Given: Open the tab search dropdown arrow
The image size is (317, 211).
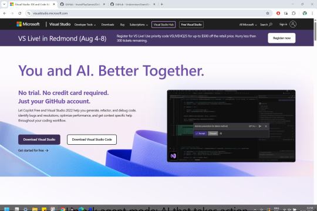Looking at the screenshot, I should pos(4,4).
